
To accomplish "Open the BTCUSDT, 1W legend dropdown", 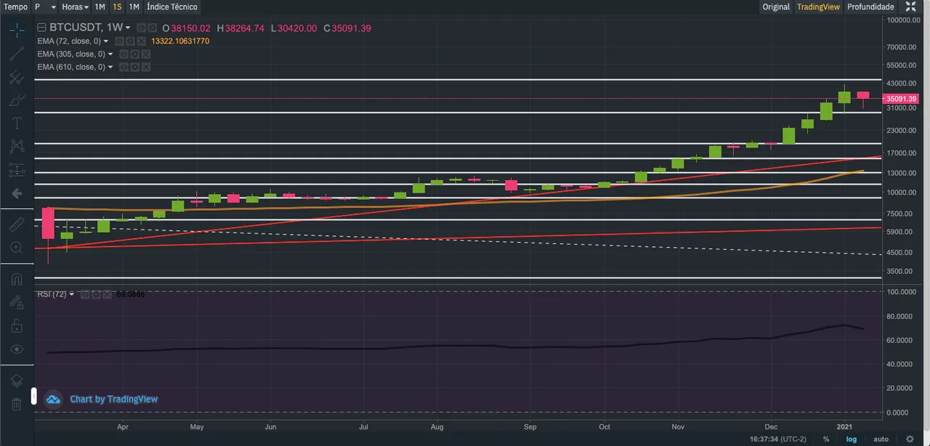I will pyautogui.click(x=128, y=28).
